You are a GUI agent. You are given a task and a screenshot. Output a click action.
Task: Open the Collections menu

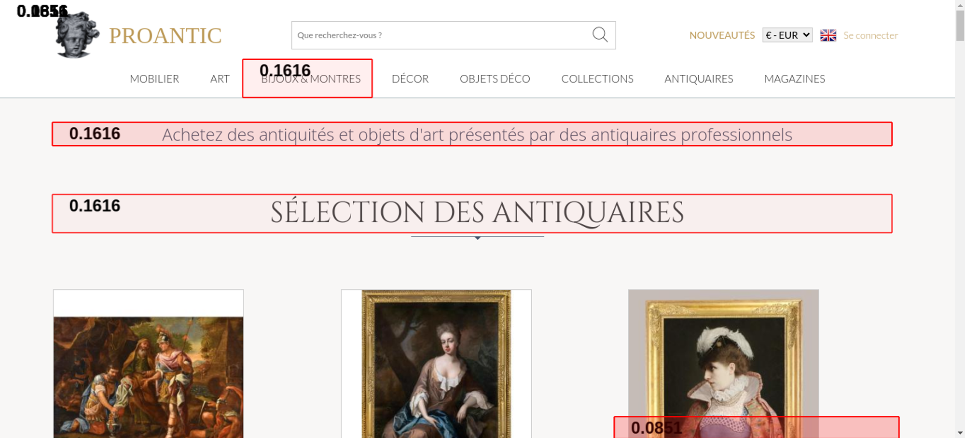click(597, 79)
